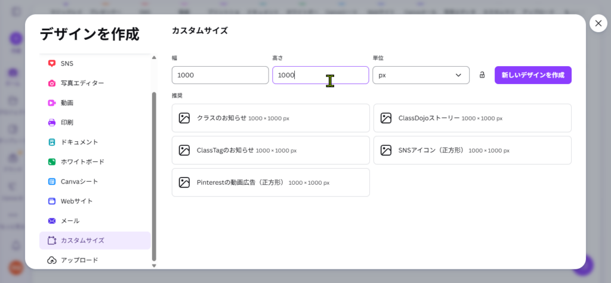Choose SNSアイコン（正方形） preset card
The width and height of the screenshot is (611, 283).
pos(473,150)
